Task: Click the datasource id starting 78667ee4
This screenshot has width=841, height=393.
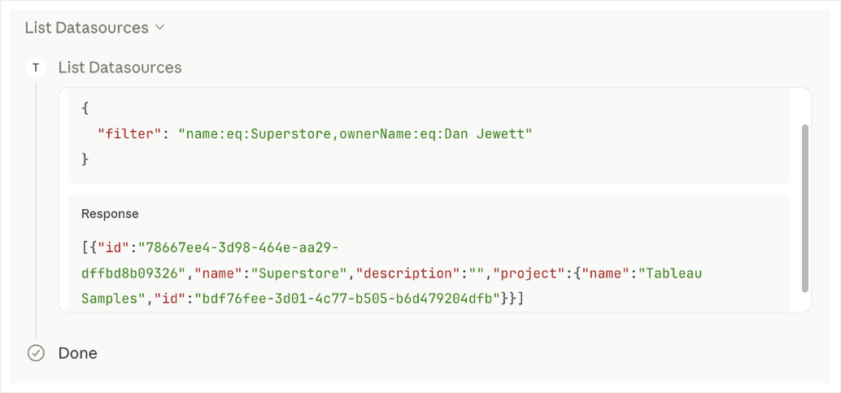Action: pyautogui.click(x=237, y=247)
